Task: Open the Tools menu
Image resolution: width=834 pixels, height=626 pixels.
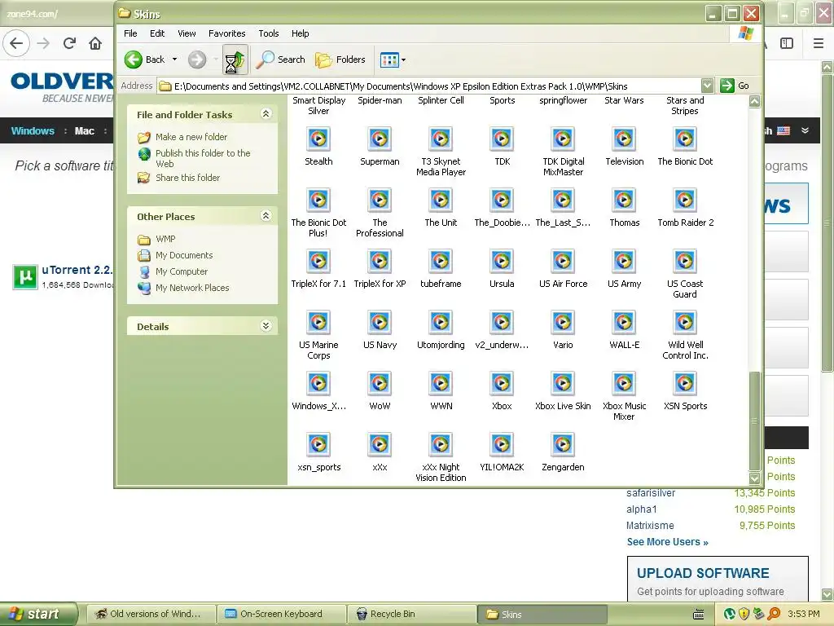Action: click(x=269, y=33)
